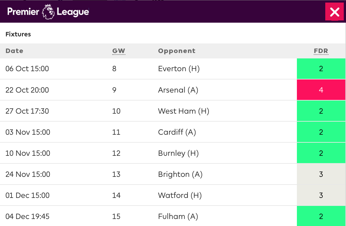
Task: Select the Arsenal (A) opponent entry
Action: pyautogui.click(x=178, y=90)
